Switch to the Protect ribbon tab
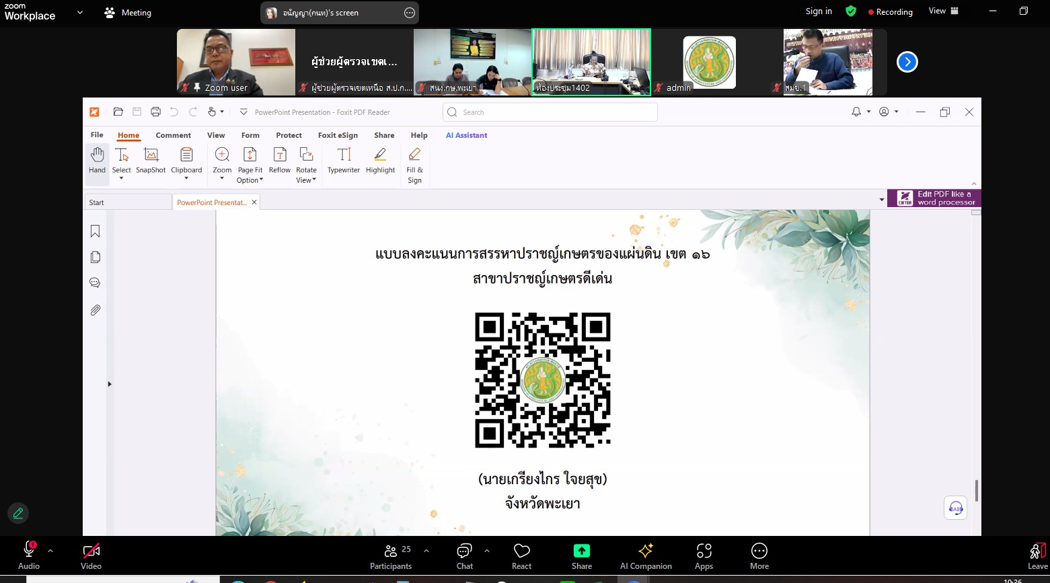This screenshot has height=583, width=1050. click(289, 135)
